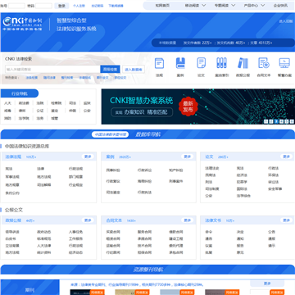This screenshot has height=295, width=295.
Task: Switch to banner slide 3
Action: pyautogui.click(x=276, y=121)
